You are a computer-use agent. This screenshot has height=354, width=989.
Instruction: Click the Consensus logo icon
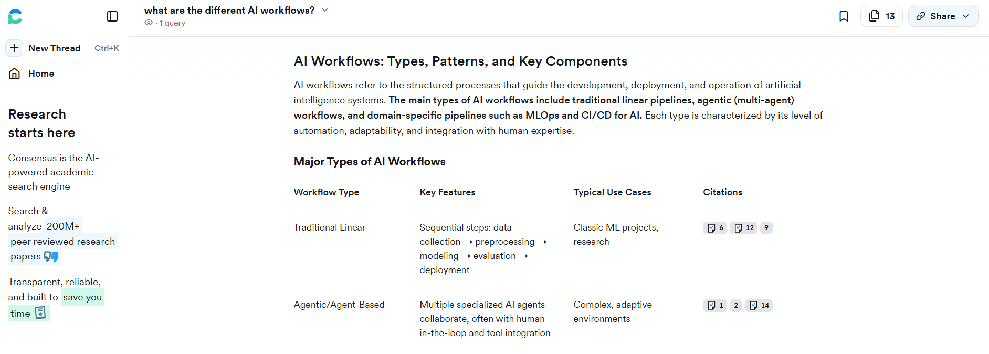tap(15, 17)
